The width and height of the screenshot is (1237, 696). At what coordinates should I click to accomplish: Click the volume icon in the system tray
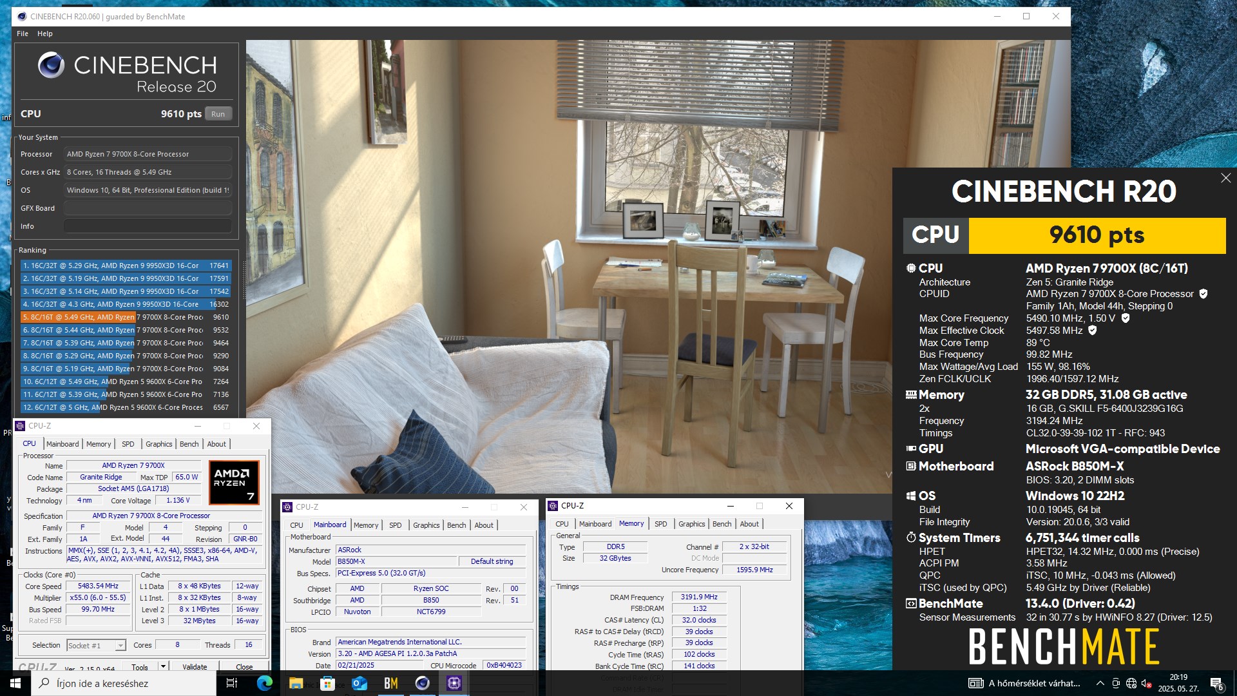1146,683
